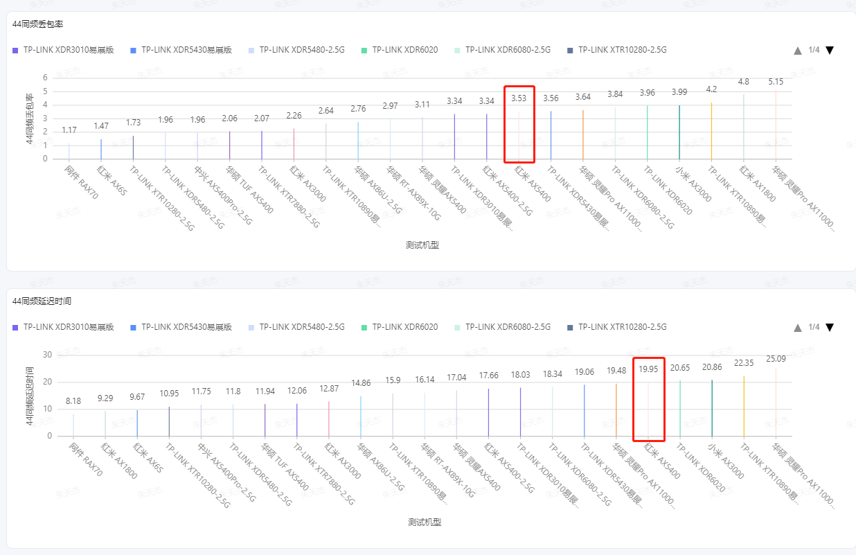The width and height of the screenshot is (856, 555).
Task: Select the bar valued 20.86 for 小米 AX3000
Action: [712, 408]
